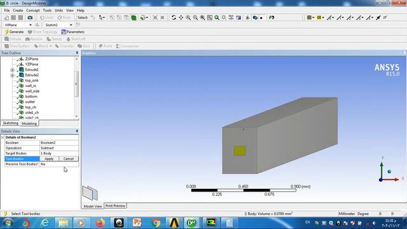The image size is (407, 229).
Task: Switch to the DM DesignModeler taskbar icon
Action: (x=191, y=223)
